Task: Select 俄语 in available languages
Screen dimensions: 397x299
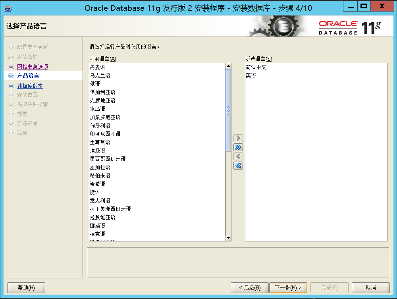Action: [157, 84]
